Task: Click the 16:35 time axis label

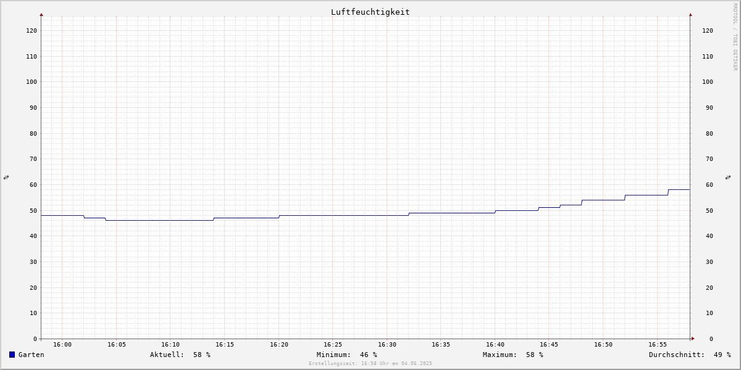Action: (441, 345)
